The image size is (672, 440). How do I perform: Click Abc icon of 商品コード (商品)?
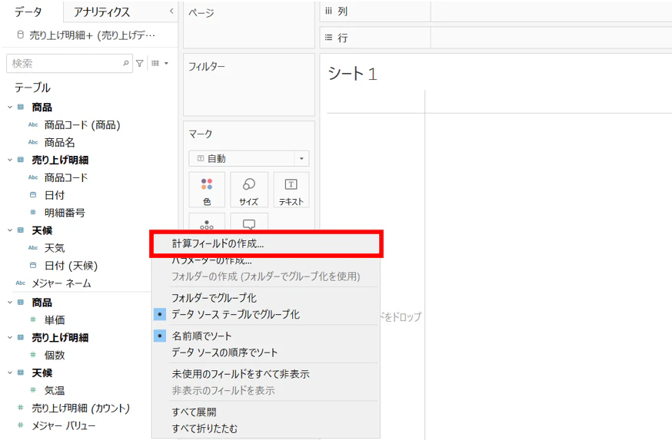(33, 125)
